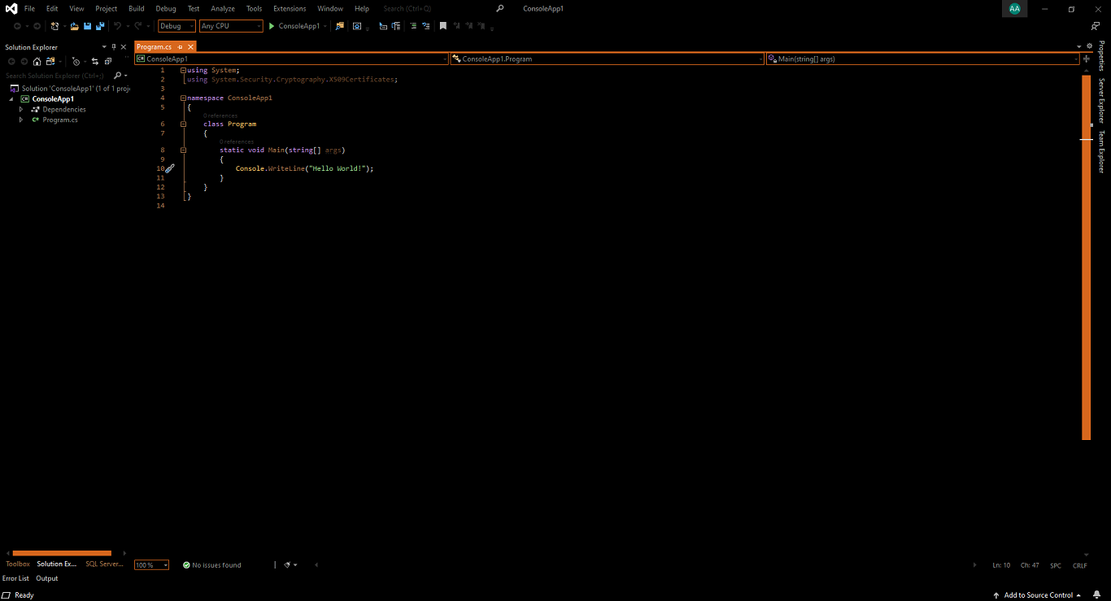The image size is (1111, 601).
Task: Toggle auto-hide pin on Solution Explorer
Action: point(114,46)
